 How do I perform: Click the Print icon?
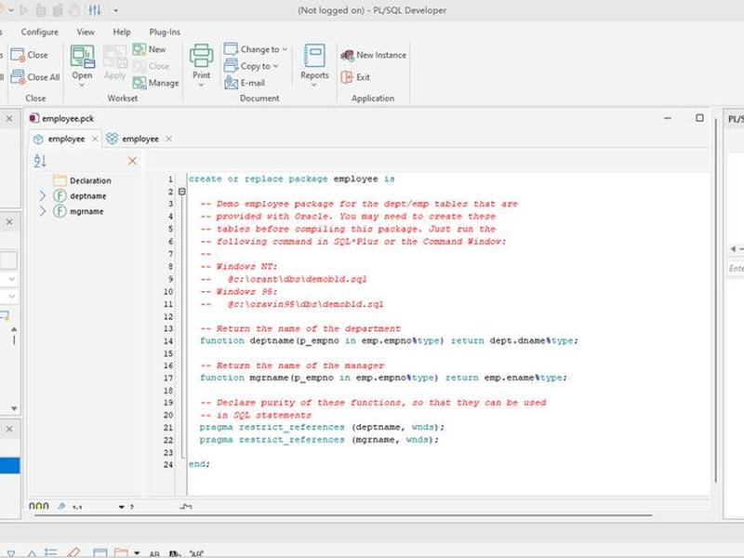201,55
